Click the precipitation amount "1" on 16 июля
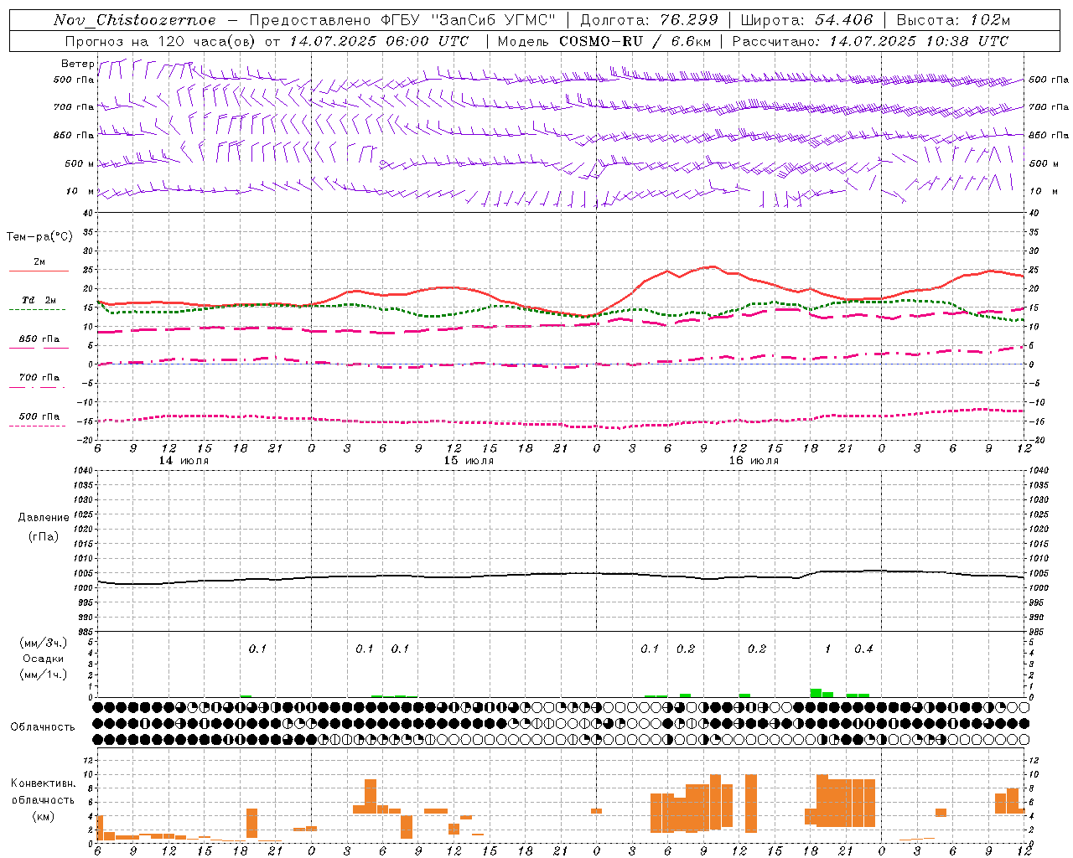 [827, 649]
